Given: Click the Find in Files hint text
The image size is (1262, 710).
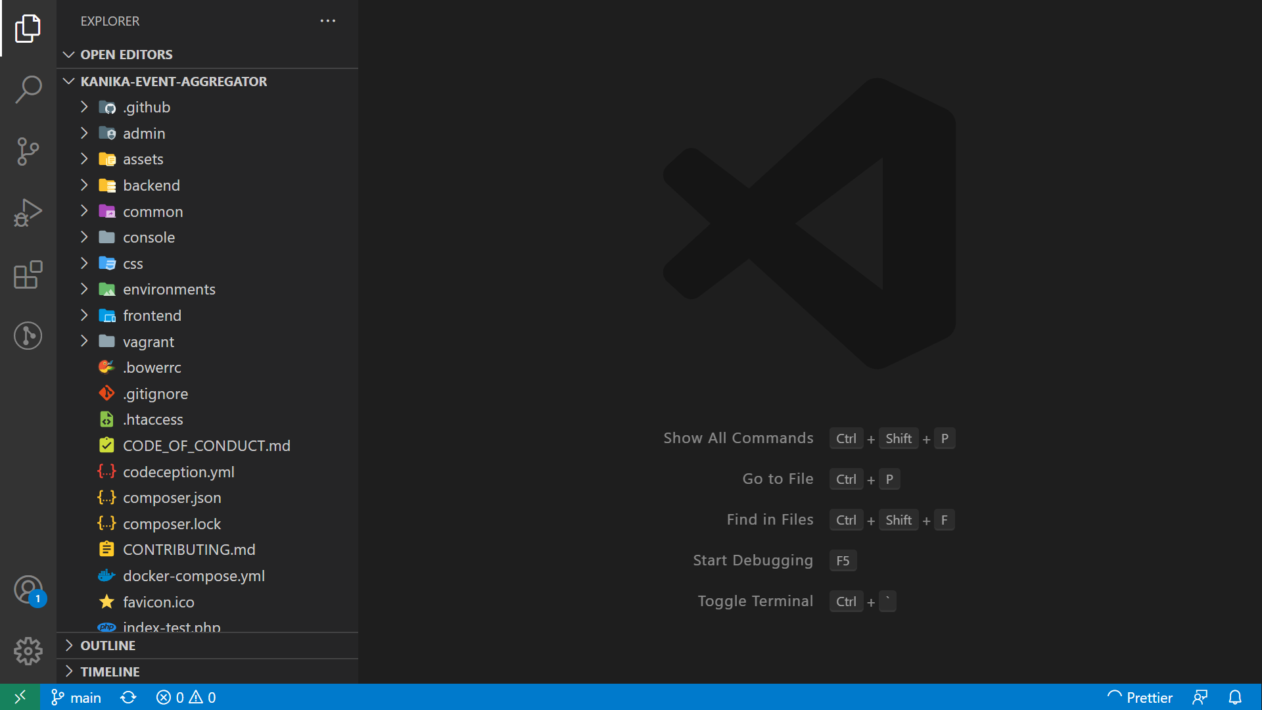Looking at the screenshot, I should click(x=770, y=520).
